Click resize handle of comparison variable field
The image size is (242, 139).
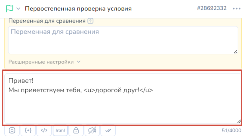[x=235, y=51]
